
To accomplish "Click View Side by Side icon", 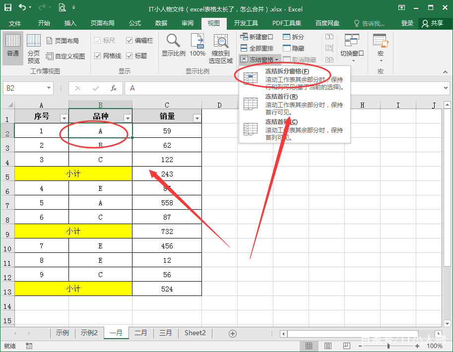I will (329, 37).
